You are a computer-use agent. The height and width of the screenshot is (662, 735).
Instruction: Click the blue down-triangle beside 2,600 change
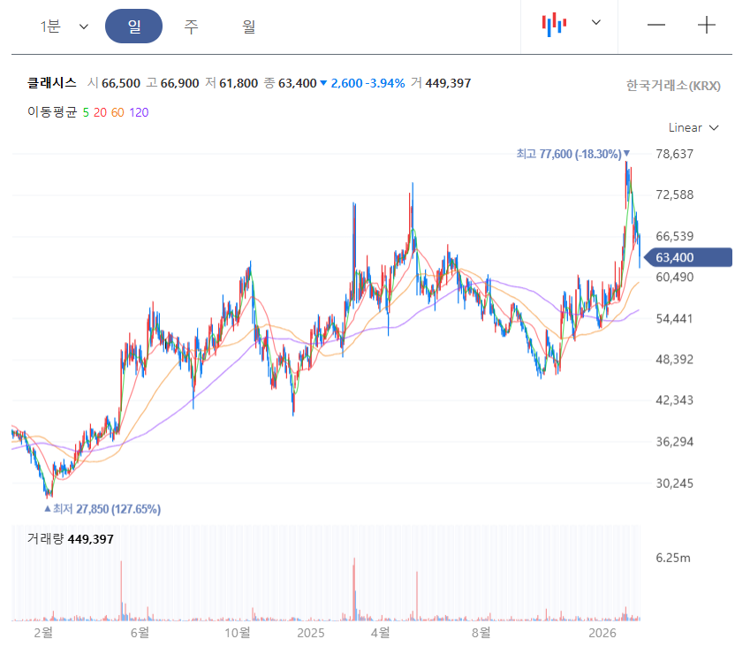point(323,83)
